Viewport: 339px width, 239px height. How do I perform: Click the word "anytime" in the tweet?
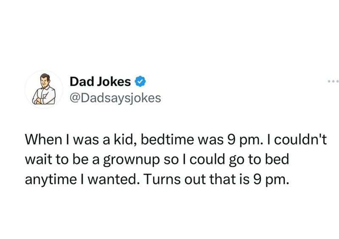coord(50,180)
